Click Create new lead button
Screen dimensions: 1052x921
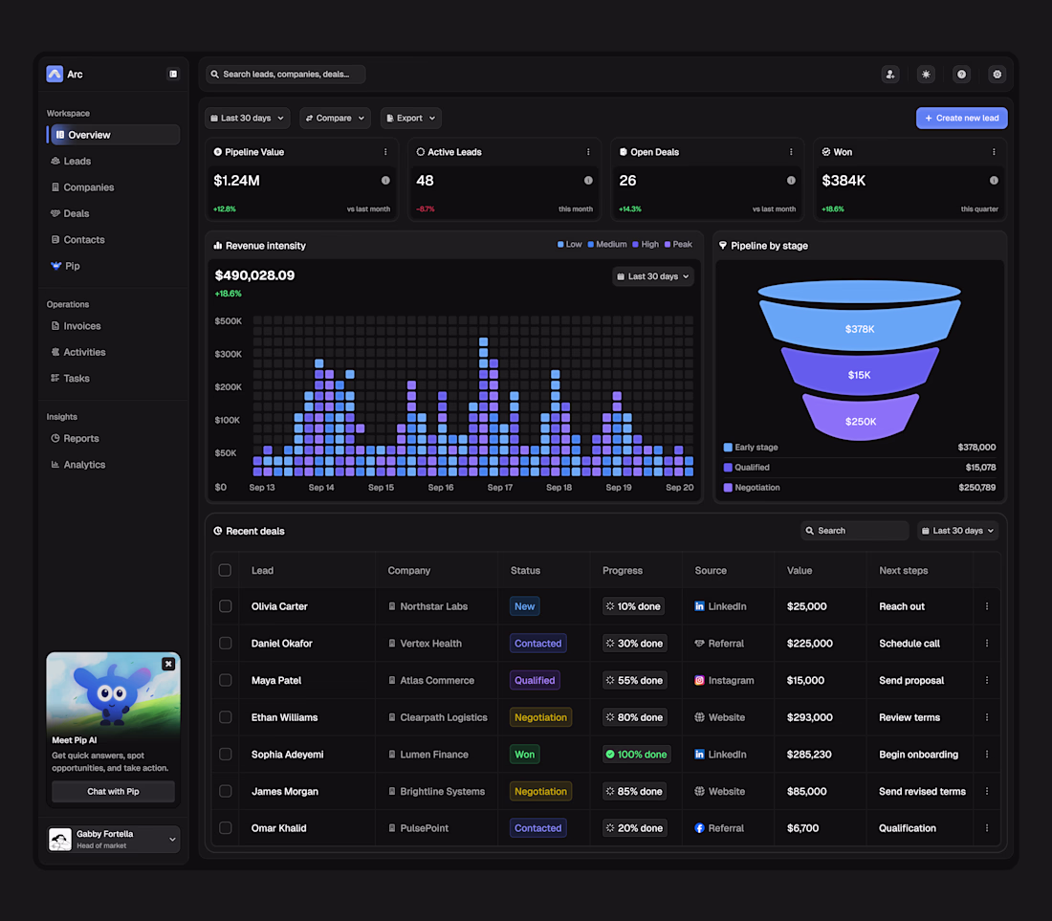[x=962, y=118]
